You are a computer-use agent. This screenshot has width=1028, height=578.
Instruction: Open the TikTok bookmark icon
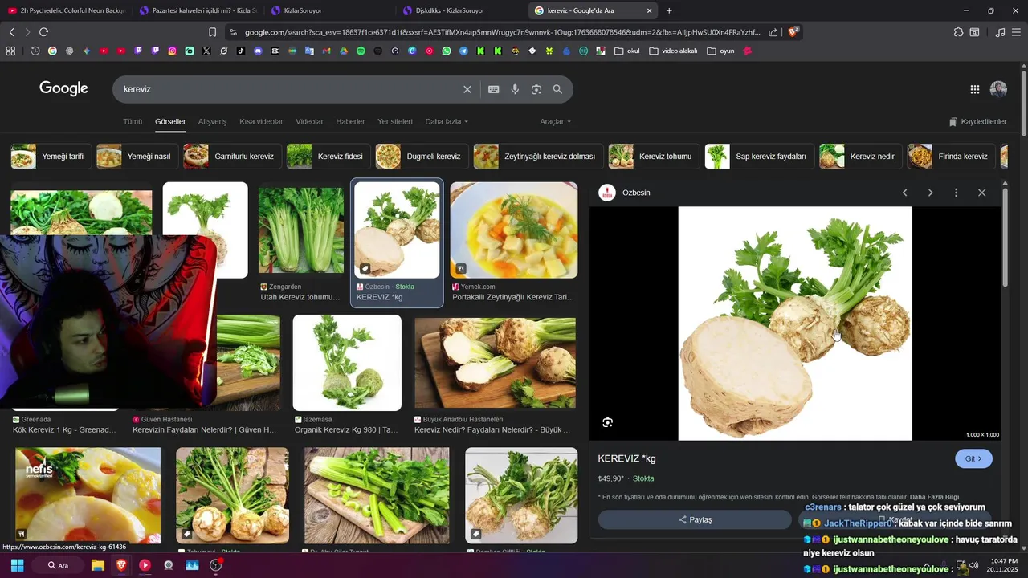click(241, 51)
